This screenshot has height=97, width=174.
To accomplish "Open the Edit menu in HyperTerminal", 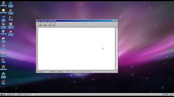I will 41,23.
